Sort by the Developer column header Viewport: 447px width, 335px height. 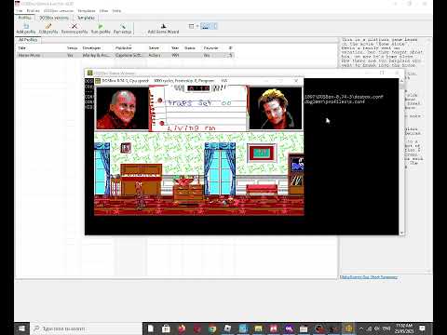[91, 48]
